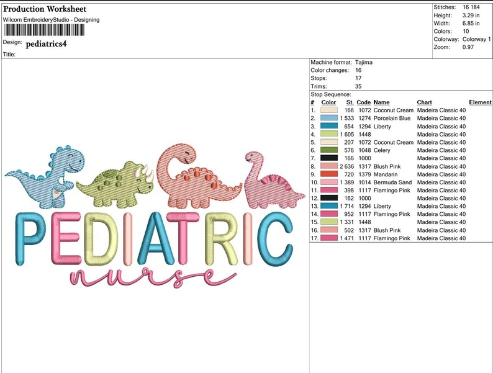Click the Flamingo Pink swatch in row 17
Image resolution: width=493 pixels, height=373 pixels.
pos(329,238)
